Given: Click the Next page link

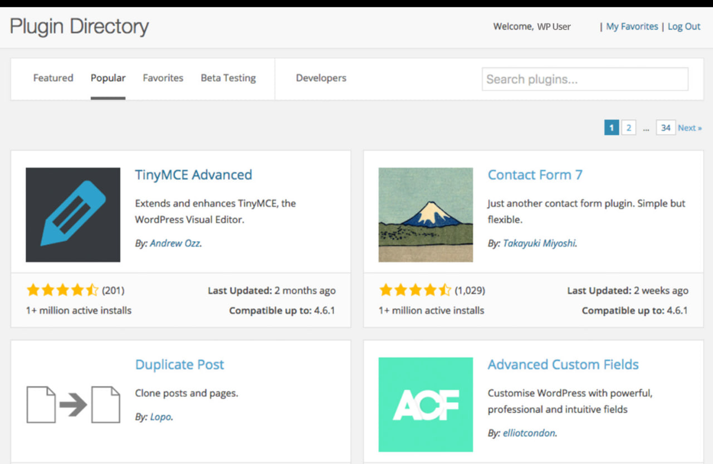Looking at the screenshot, I should [x=690, y=128].
